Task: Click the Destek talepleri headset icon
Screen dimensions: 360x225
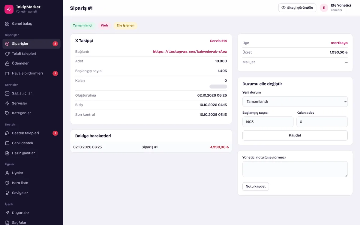Action: pyautogui.click(x=7, y=133)
